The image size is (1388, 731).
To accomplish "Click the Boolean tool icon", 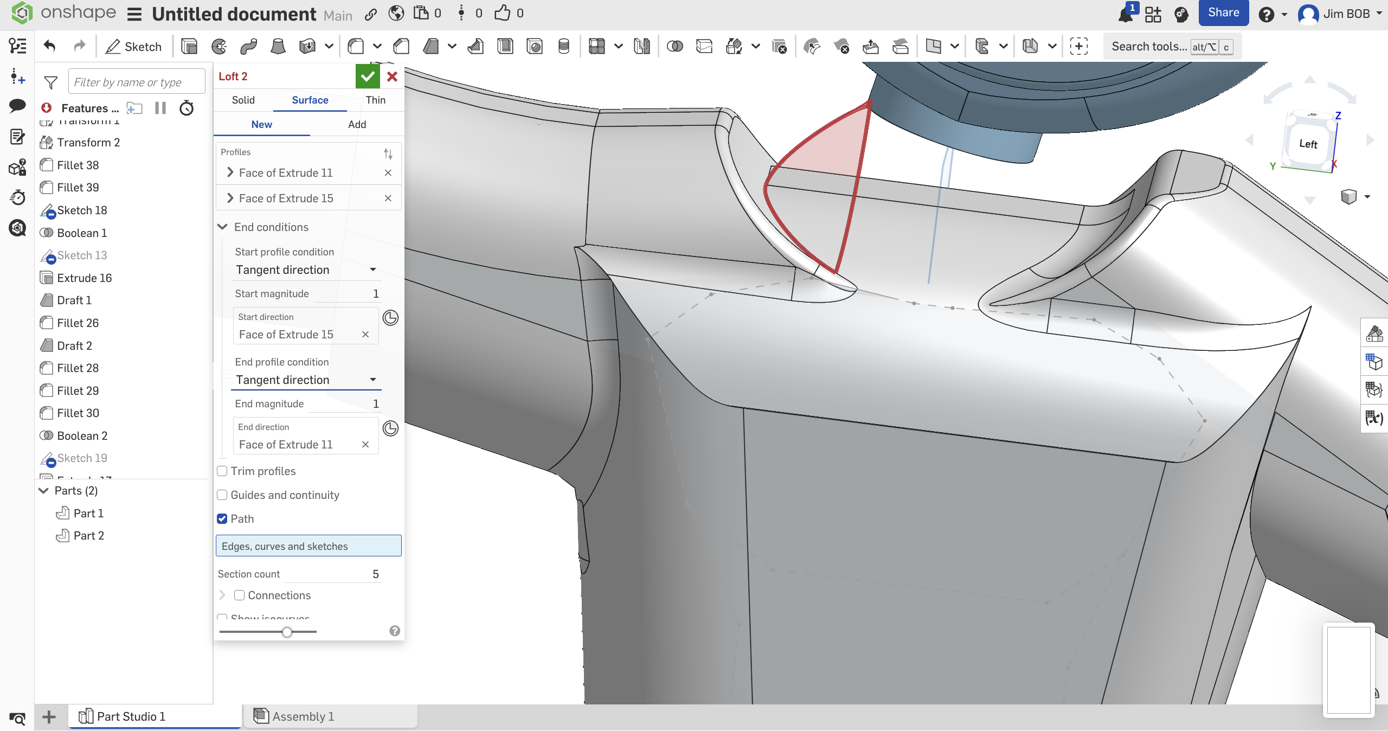I will (674, 47).
